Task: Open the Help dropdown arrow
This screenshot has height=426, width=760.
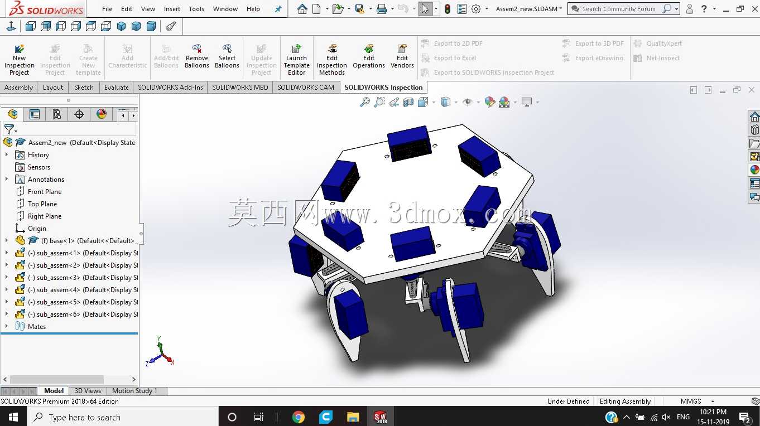Action: click(x=715, y=9)
